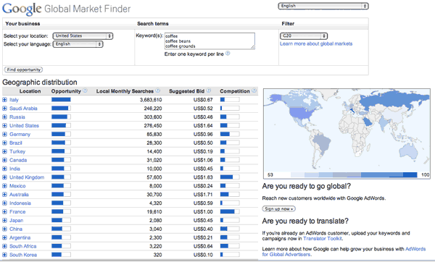435x262 pixels.
Task: Expand the Italy row plus icon
Action: coord(4,100)
